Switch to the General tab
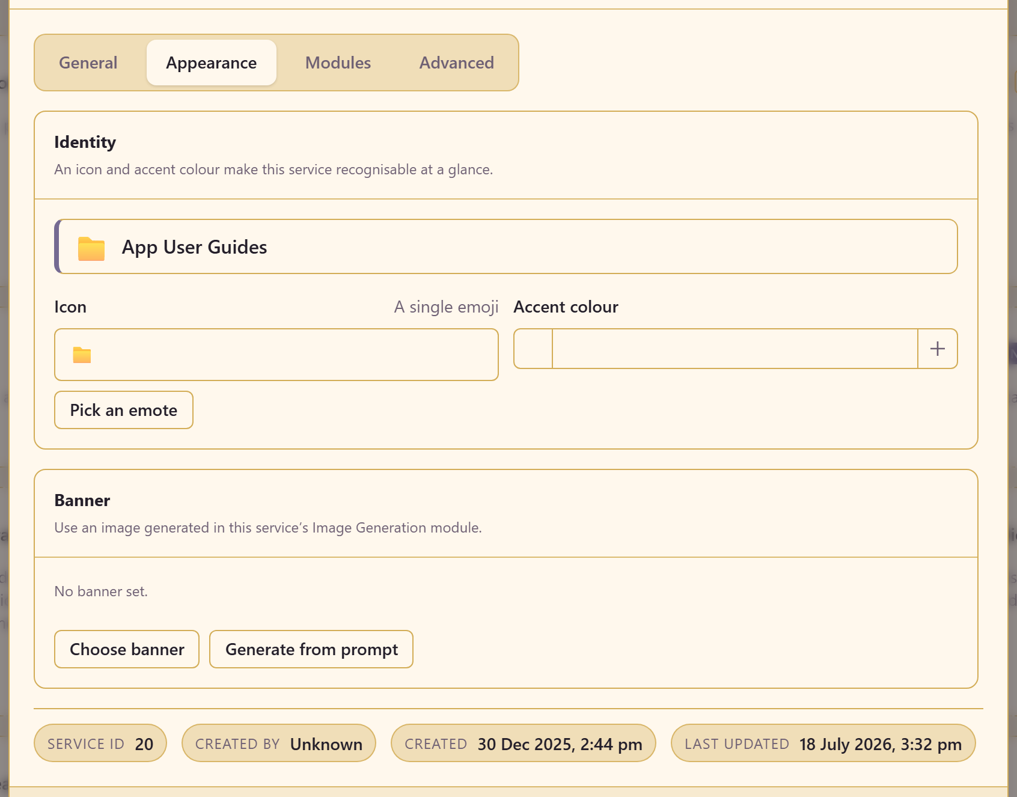This screenshot has width=1017, height=797. pos(88,63)
